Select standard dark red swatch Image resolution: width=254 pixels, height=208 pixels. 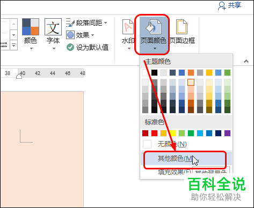coord(145,133)
